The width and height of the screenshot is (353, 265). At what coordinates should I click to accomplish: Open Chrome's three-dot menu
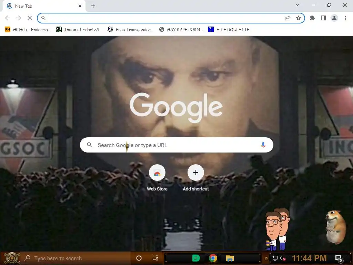click(345, 18)
